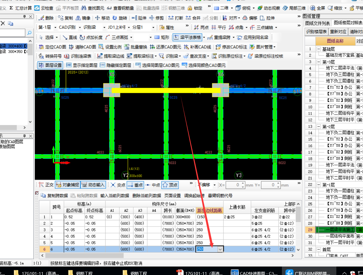Toggle 垂点 perpendicular snap
This screenshot has height=275, width=363.
pos(135,185)
